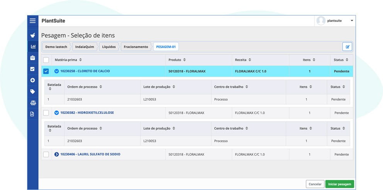Check the LAURIL SULFATO DE SODIO checkbox

tap(46, 154)
